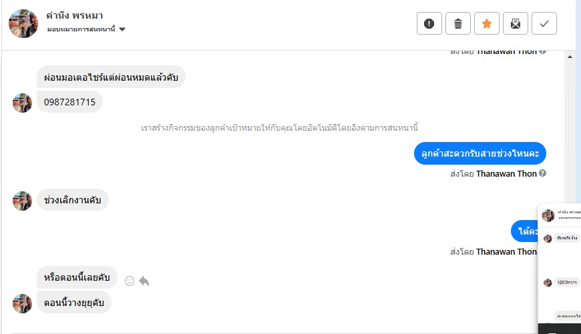This screenshot has width=581, height=334.
Task: Click help icon beside Thanawan Thon sender label
Action: pyautogui.click(x=542, y=173)
